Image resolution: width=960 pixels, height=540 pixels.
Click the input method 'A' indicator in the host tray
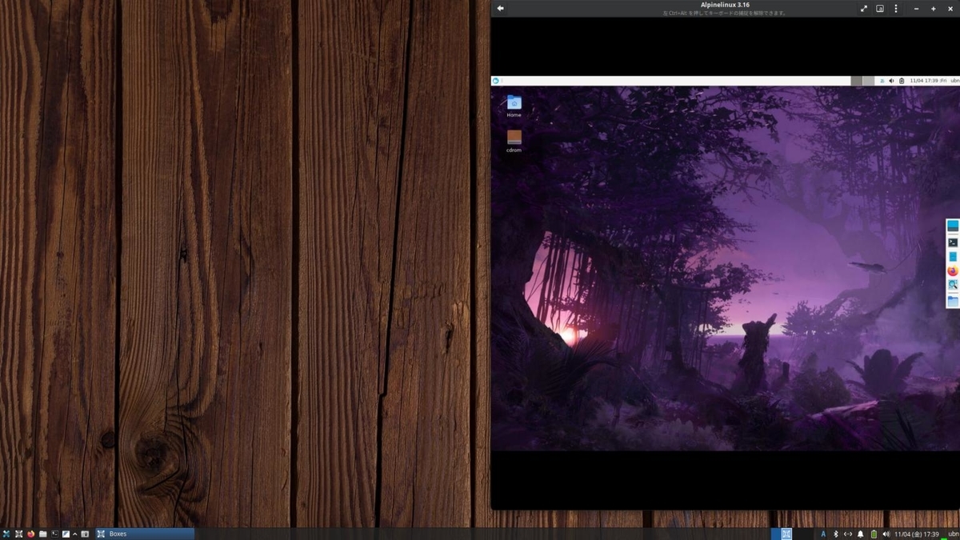click(823, 534)
